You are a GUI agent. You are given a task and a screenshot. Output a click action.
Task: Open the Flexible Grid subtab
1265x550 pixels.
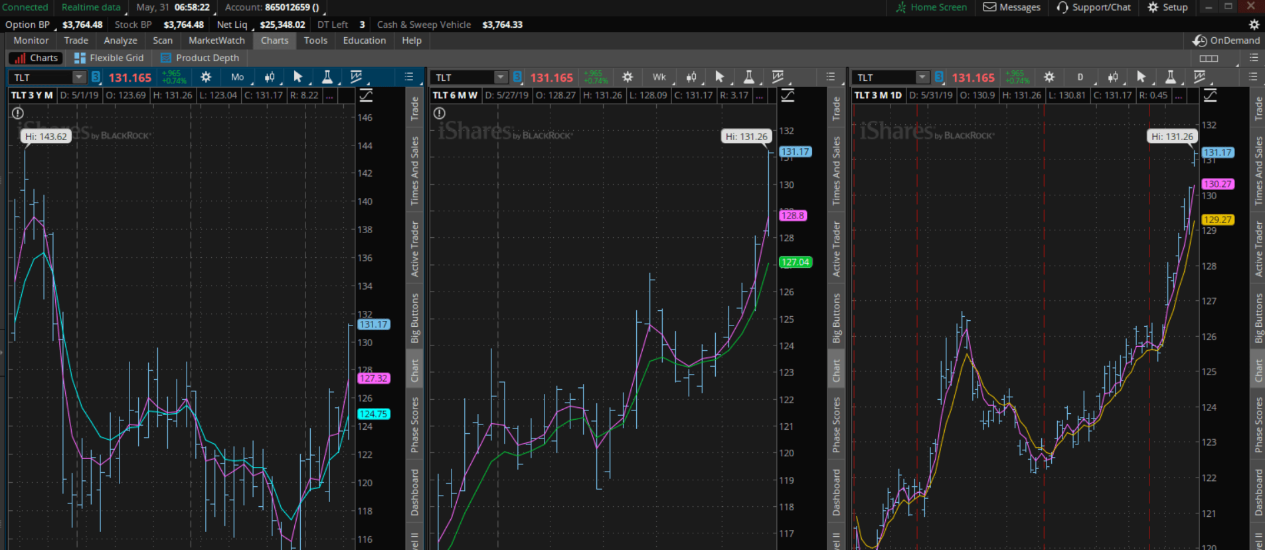pyautogui.click(x=109, y=58)
